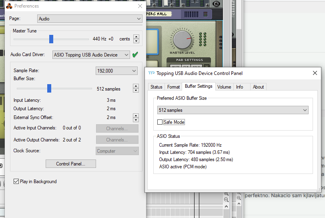Click the '512 samples' buffer size value
The width and height of the screenshot is (325, 218).
(x=108, y=89)
